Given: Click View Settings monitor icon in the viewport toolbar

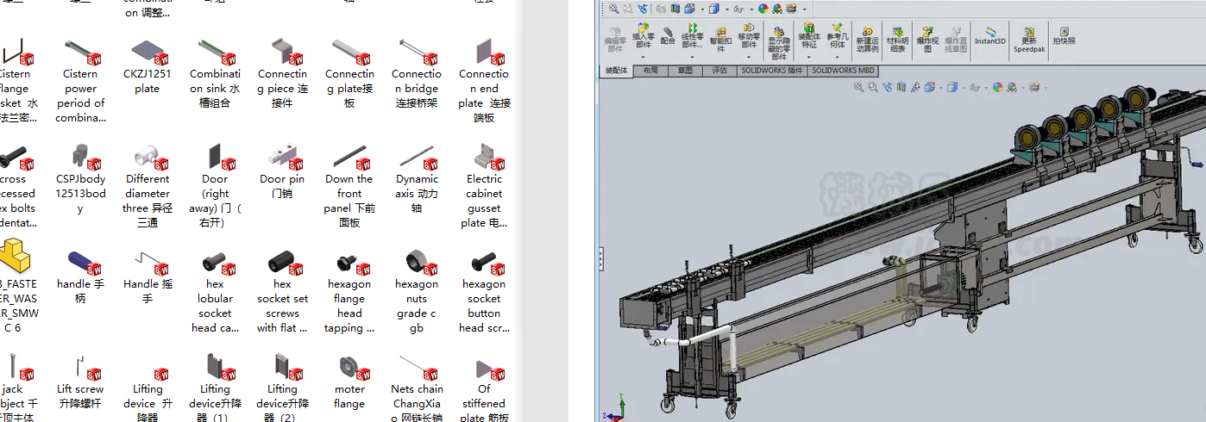Looking at the screenshot, I should point(1034,87).
